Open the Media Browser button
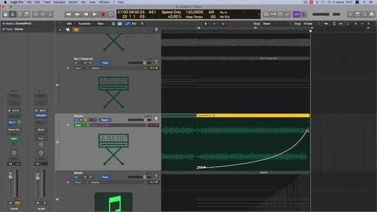This screenshot has width=377, height=212. 372,14
